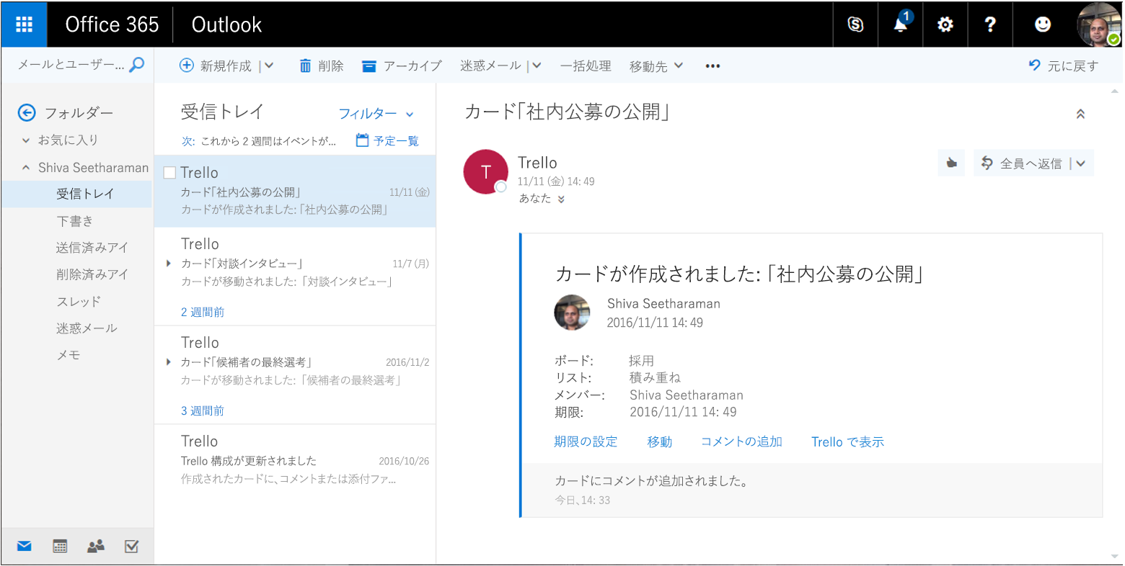Mark message as 迷惑メール
This screenshot has height=566, width=1125.
[x=490, y=66]
